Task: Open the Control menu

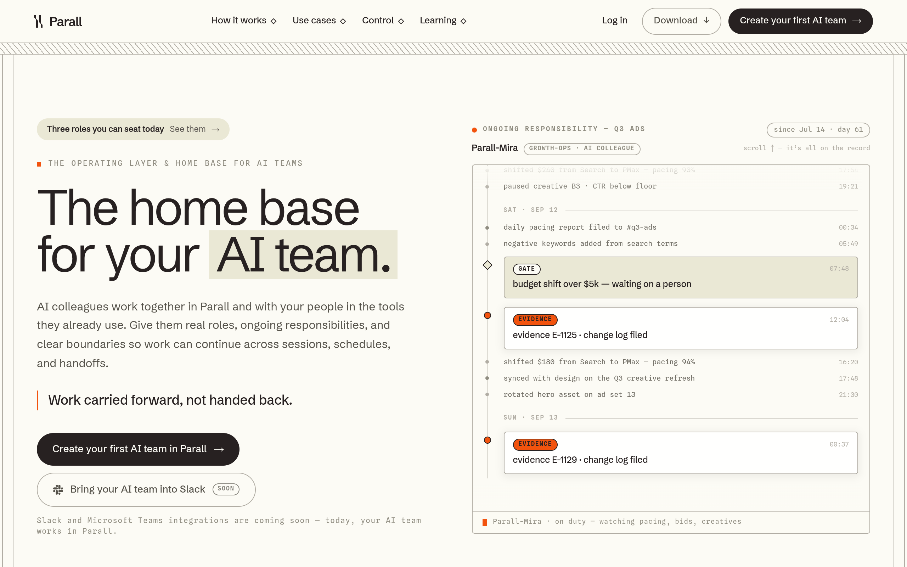Action: coord(383,21)
